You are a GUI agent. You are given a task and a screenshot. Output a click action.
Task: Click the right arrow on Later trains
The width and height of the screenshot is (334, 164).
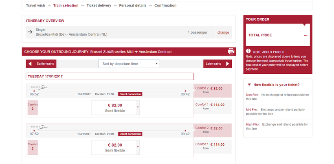[x=228, y=64]
